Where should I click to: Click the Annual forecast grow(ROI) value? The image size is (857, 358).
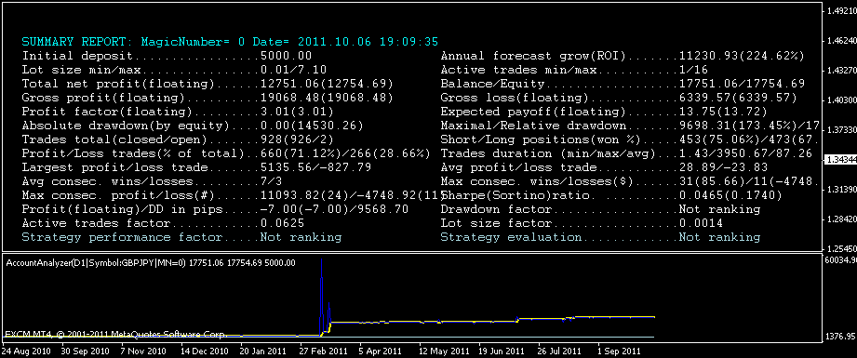742,56
